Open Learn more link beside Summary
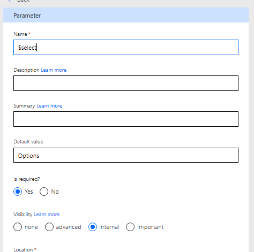The width and height of the screenshot is (254, 252). (x=49, y=106)
